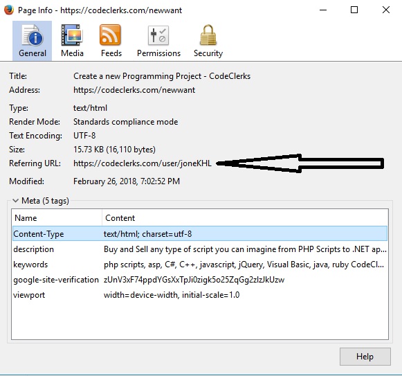Collapse the Meta (5 tags) section
The height and width of the screenshot is (376, 402).
pos(16,200)
